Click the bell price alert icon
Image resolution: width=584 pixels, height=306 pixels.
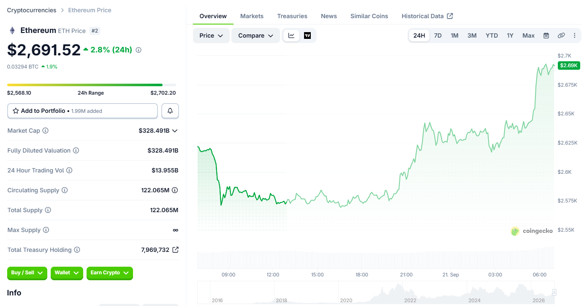tap(170, 111)
